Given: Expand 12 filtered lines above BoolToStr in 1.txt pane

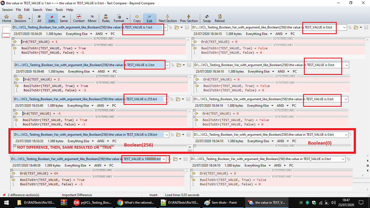Looking at the screenshot, I should 13,45.
